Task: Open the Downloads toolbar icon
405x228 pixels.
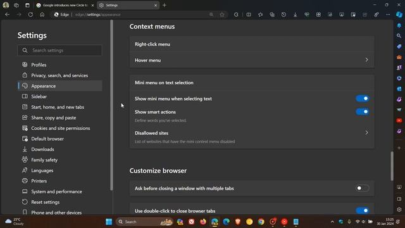Action: pyautogui.click(x=296, y=15)
